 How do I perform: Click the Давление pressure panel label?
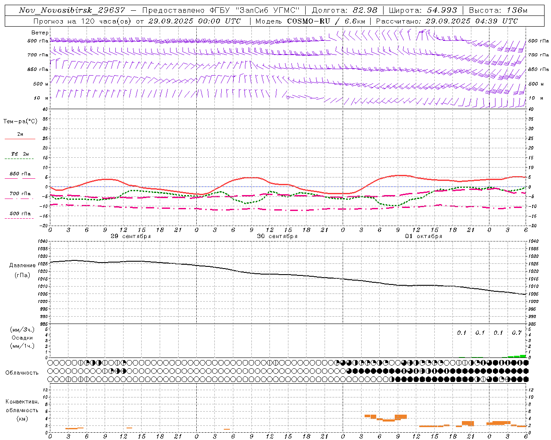(x=22, y=266)
